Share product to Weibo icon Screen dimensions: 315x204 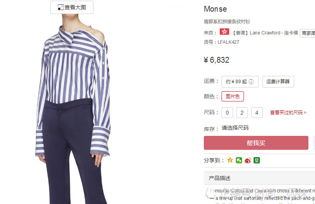pyautogui.click(x=248, y=160)
